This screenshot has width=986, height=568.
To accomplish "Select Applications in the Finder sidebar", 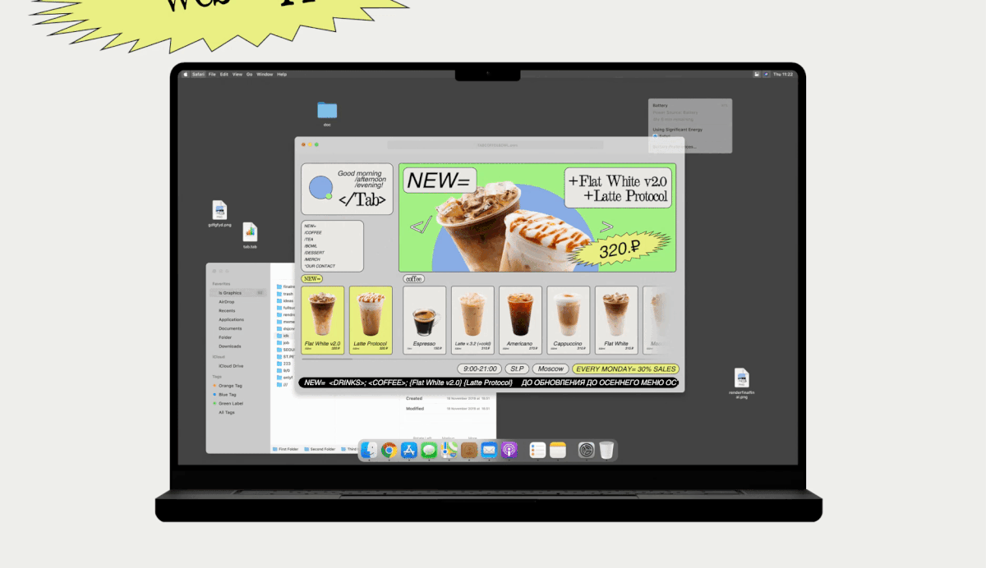I will point(231,319).
